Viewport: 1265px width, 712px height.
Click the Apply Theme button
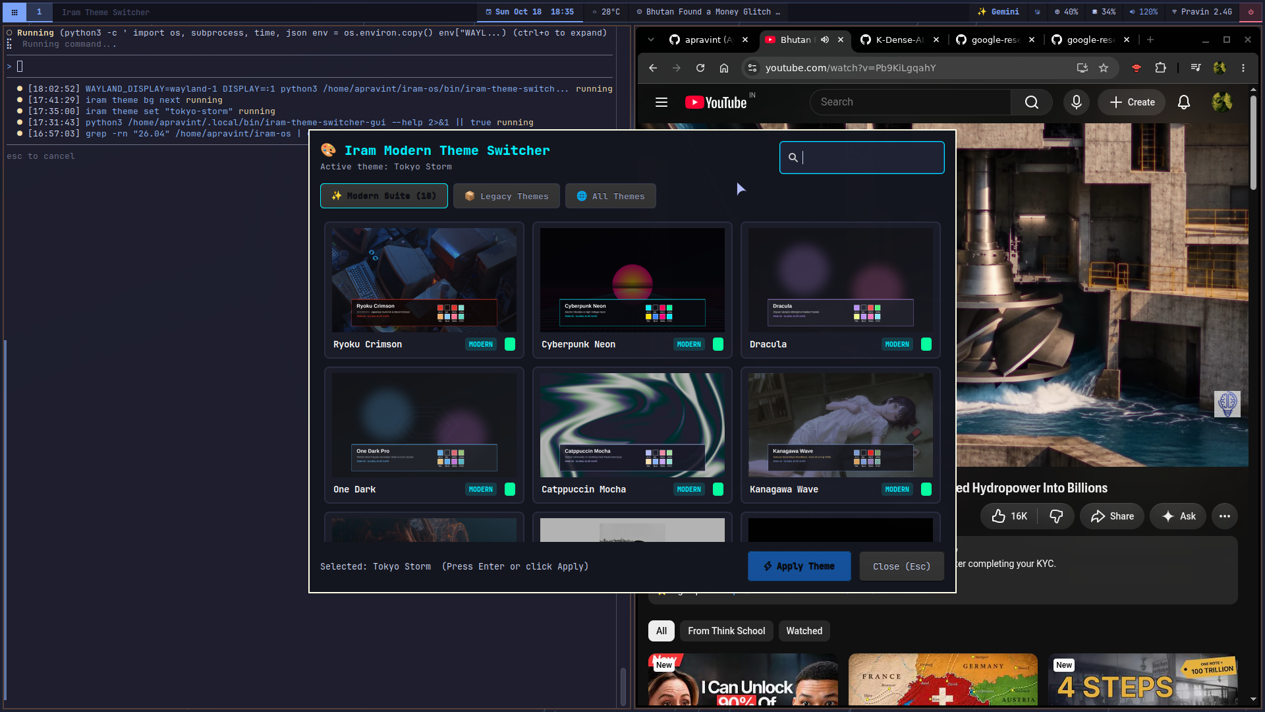click(799, 566)
